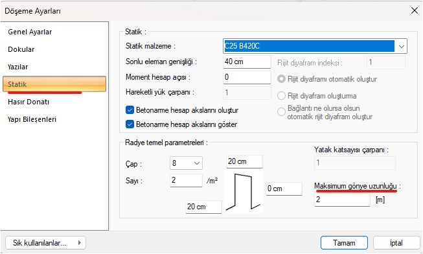Select the Statik section
The image size is (423, 254).
54,84
